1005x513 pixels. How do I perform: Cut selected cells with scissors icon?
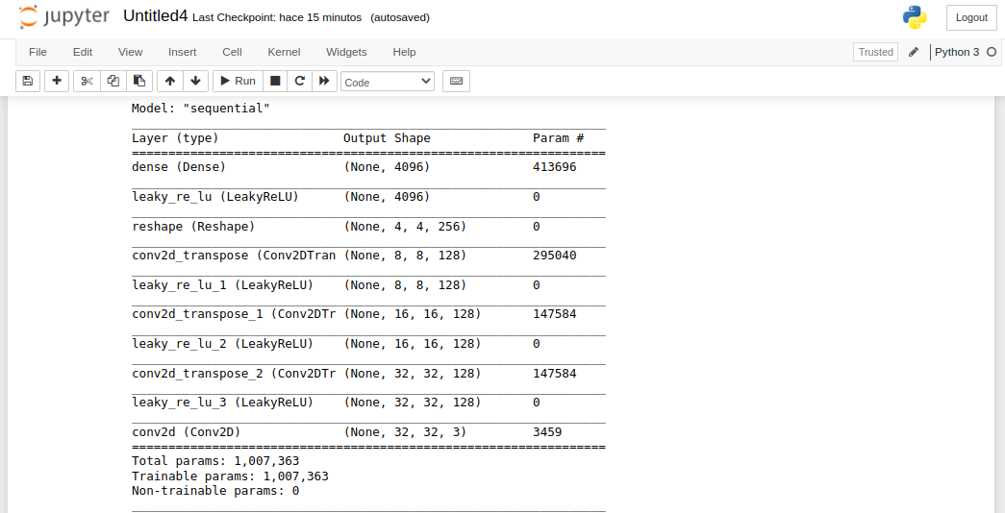pos(87,82)
